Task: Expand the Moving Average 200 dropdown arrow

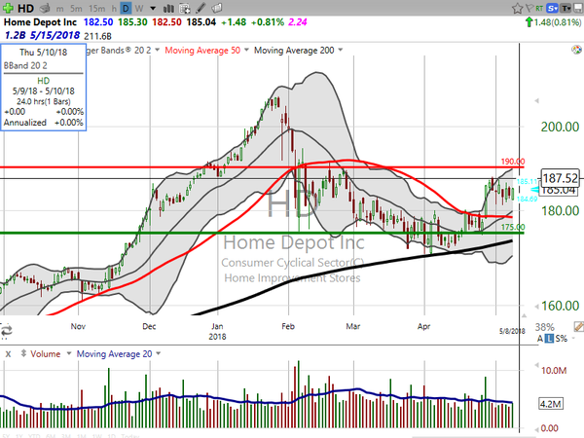Action: click(340, 50)
